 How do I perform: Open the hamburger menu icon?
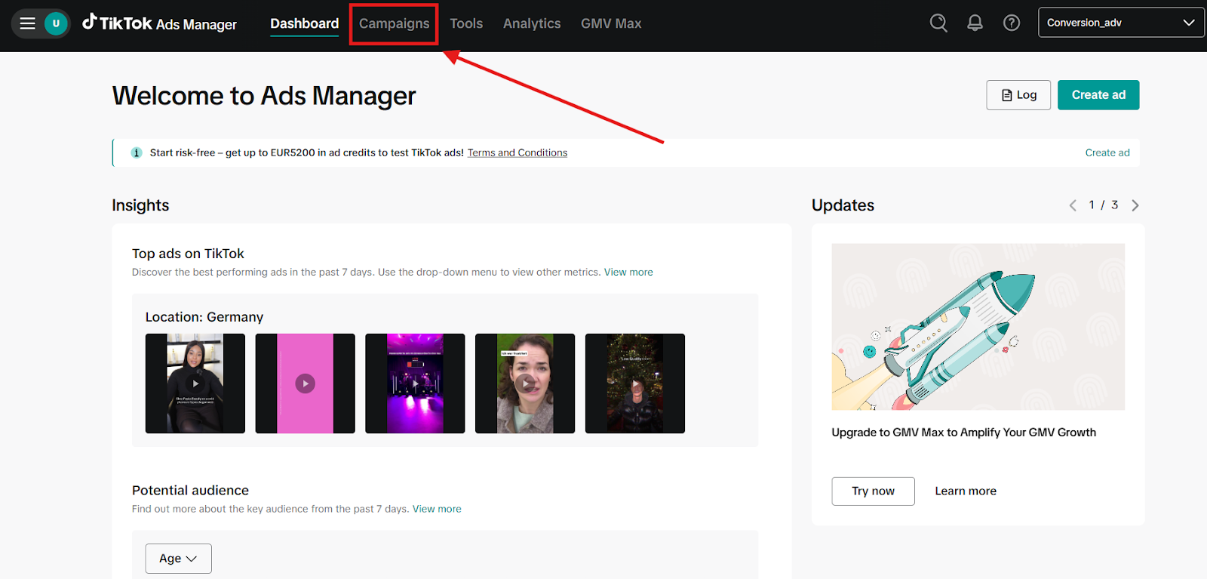(28, 23)
